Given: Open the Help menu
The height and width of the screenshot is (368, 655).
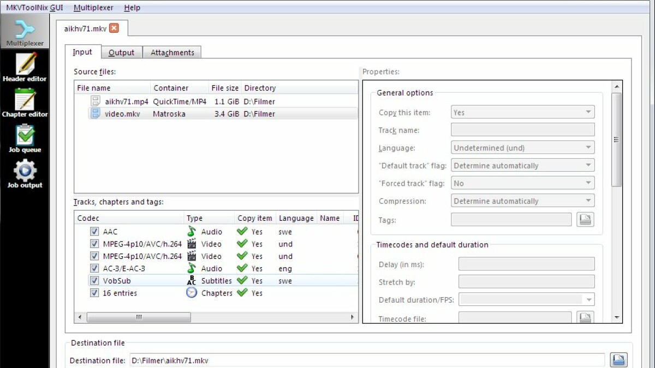Looking at the screenshot, I should (x=132, y=8).
